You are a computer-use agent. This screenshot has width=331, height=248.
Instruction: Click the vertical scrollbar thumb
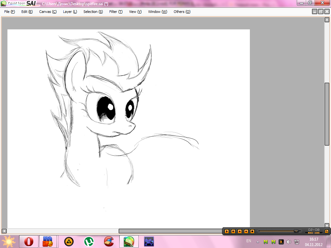(327, 114)
